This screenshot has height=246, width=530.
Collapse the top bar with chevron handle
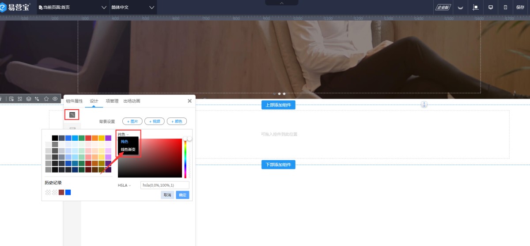click(282, 3)
